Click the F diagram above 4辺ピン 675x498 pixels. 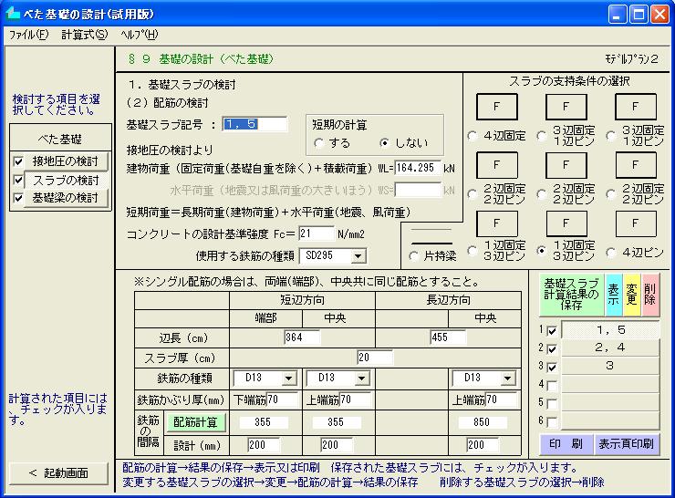click(635, 223)
